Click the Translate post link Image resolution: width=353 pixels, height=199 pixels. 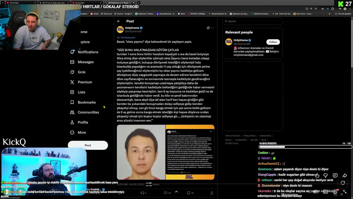tap(128, 38)
